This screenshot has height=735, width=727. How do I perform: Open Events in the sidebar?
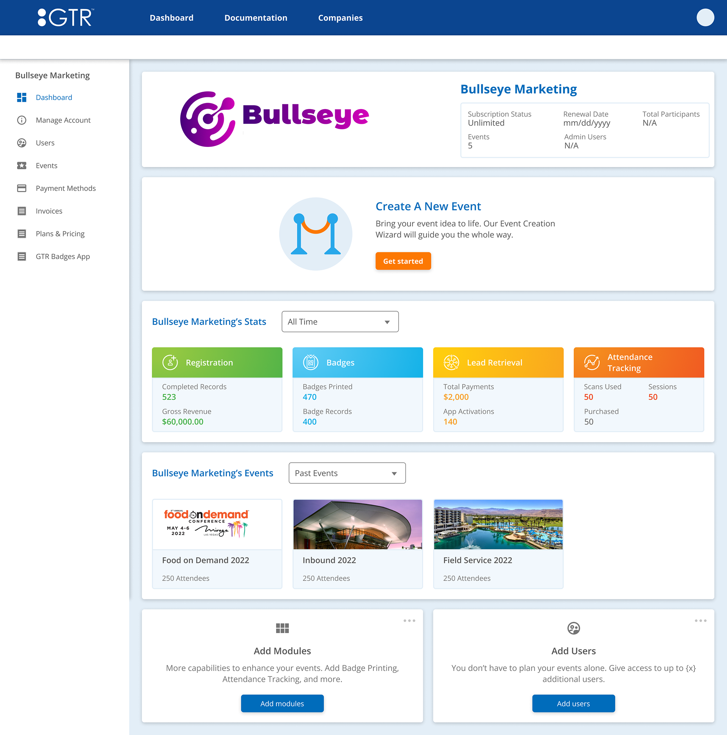coord(47,165)
